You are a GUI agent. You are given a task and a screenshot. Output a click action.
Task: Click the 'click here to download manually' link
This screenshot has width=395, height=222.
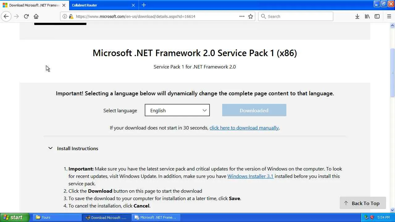(244, 128)
